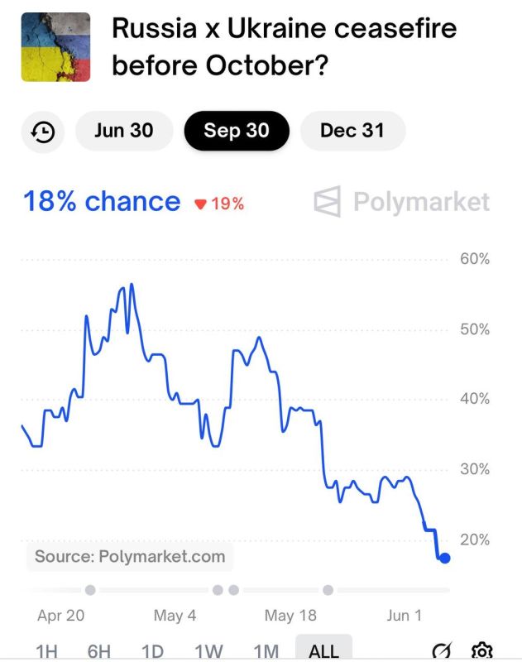This screenshot has width=522, height=662.
Task: Select the Dec 31 date tab
Action: coord(352,131)
